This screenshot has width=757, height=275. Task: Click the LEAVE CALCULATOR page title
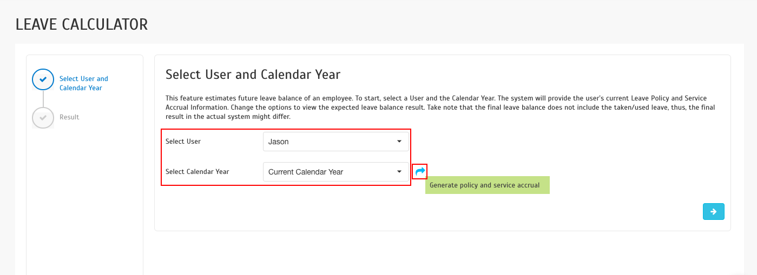tap(82, 24)
